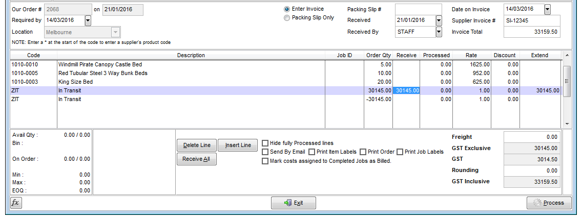Open the fx formula button
This screenshot has width=582, height=220.
coord(16,203)
